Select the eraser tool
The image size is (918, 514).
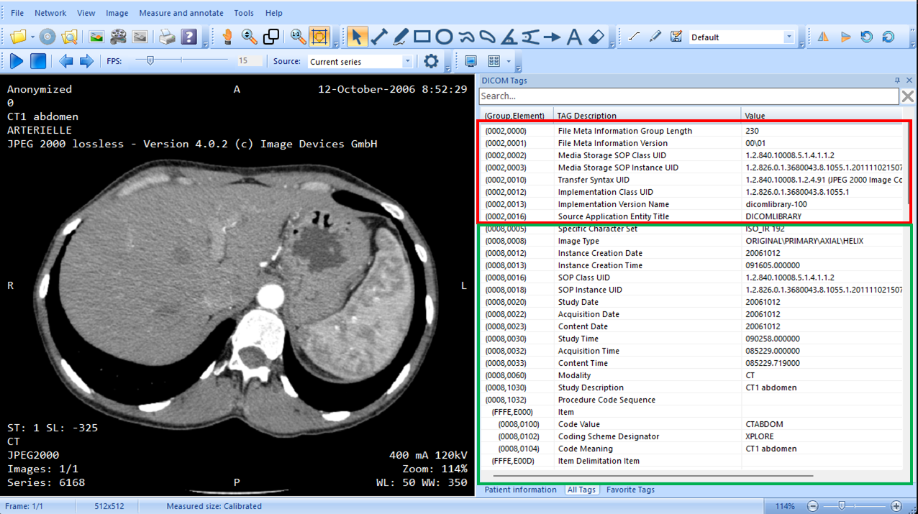pyautogui.click(x=596, y=37)
